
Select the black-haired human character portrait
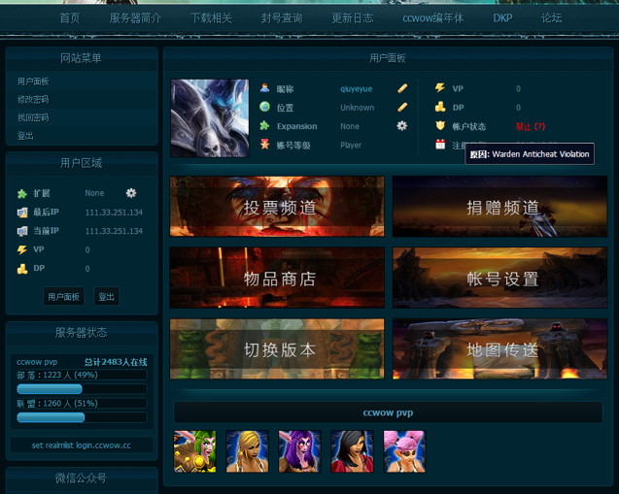pyautogui.click(x=352, y=451)
